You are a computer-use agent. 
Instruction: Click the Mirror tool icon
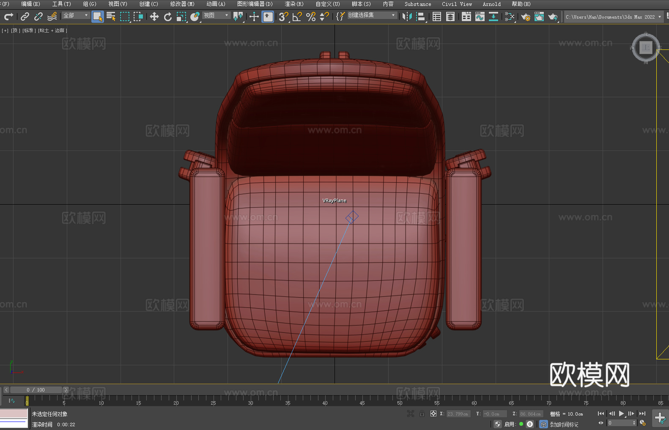point(407,16)
